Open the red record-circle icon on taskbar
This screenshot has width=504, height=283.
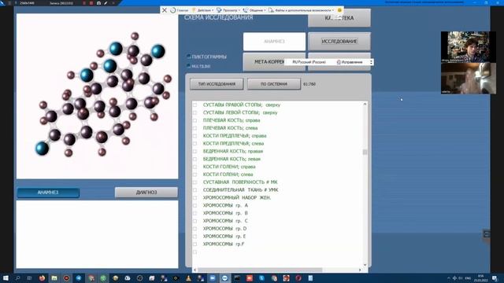point(66,278)
